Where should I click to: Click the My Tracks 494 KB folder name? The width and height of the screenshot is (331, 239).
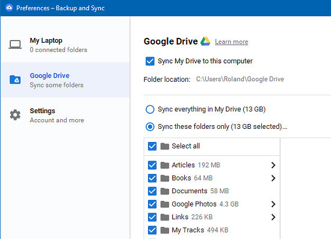200,230
